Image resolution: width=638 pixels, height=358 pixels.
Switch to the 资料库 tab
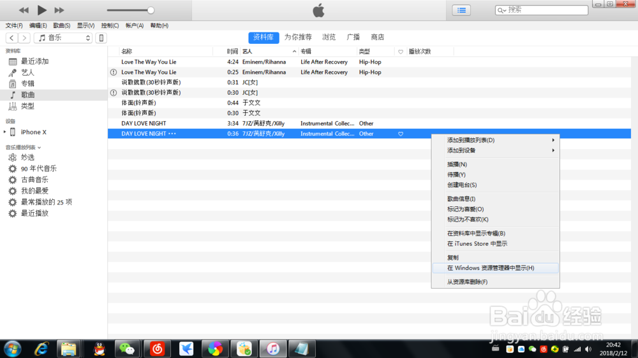tap(263, 38)
